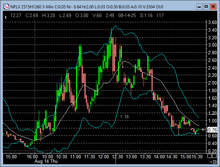This screenshot has height=167, width=220.
Task: Click the 0.20 price axis label
Action: (x=212, y=151)
